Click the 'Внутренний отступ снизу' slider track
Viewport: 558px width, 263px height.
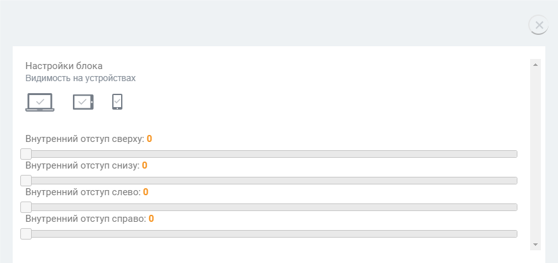click(x=269, y=181)
